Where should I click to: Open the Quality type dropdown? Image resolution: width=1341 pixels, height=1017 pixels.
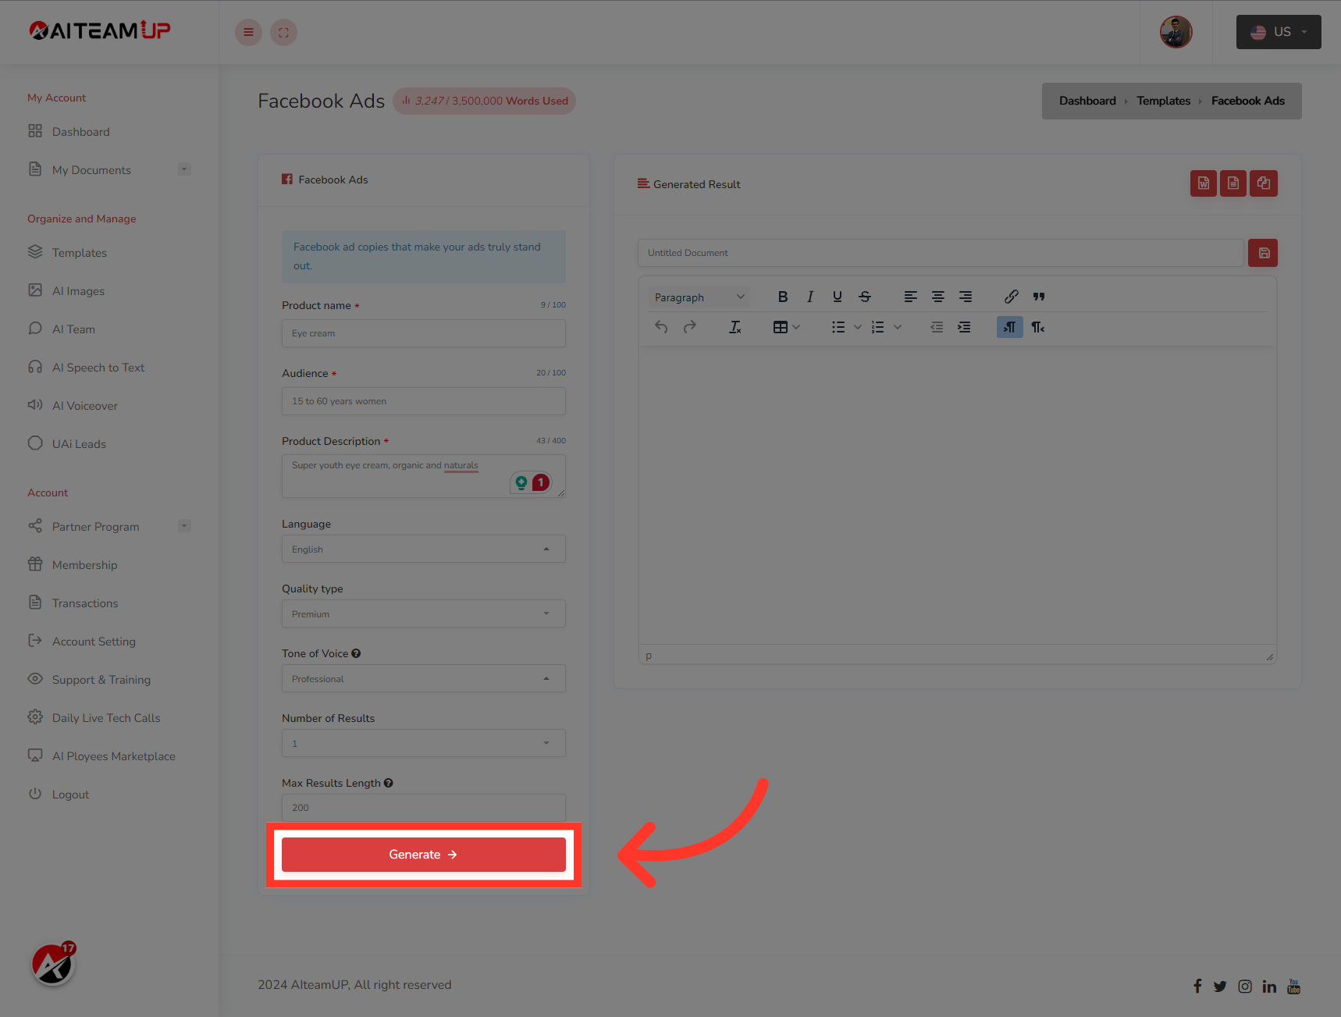tap(424, 613)
